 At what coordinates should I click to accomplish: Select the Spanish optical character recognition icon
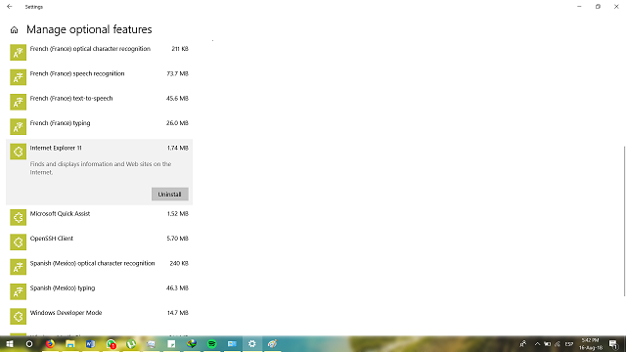(18, 267)
